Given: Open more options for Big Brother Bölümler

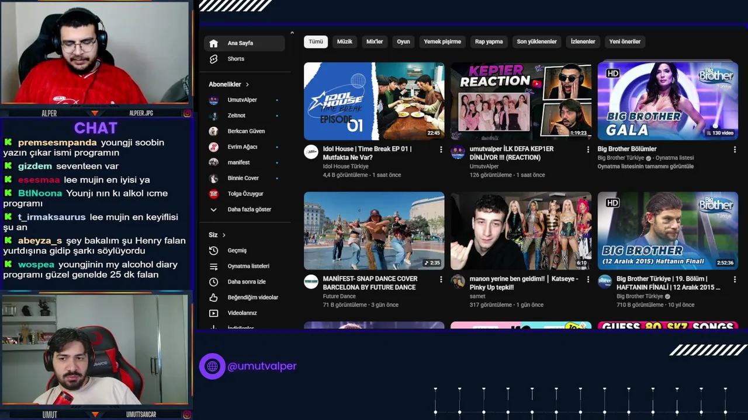Looking at the screenshot, I should click(735, 150).
